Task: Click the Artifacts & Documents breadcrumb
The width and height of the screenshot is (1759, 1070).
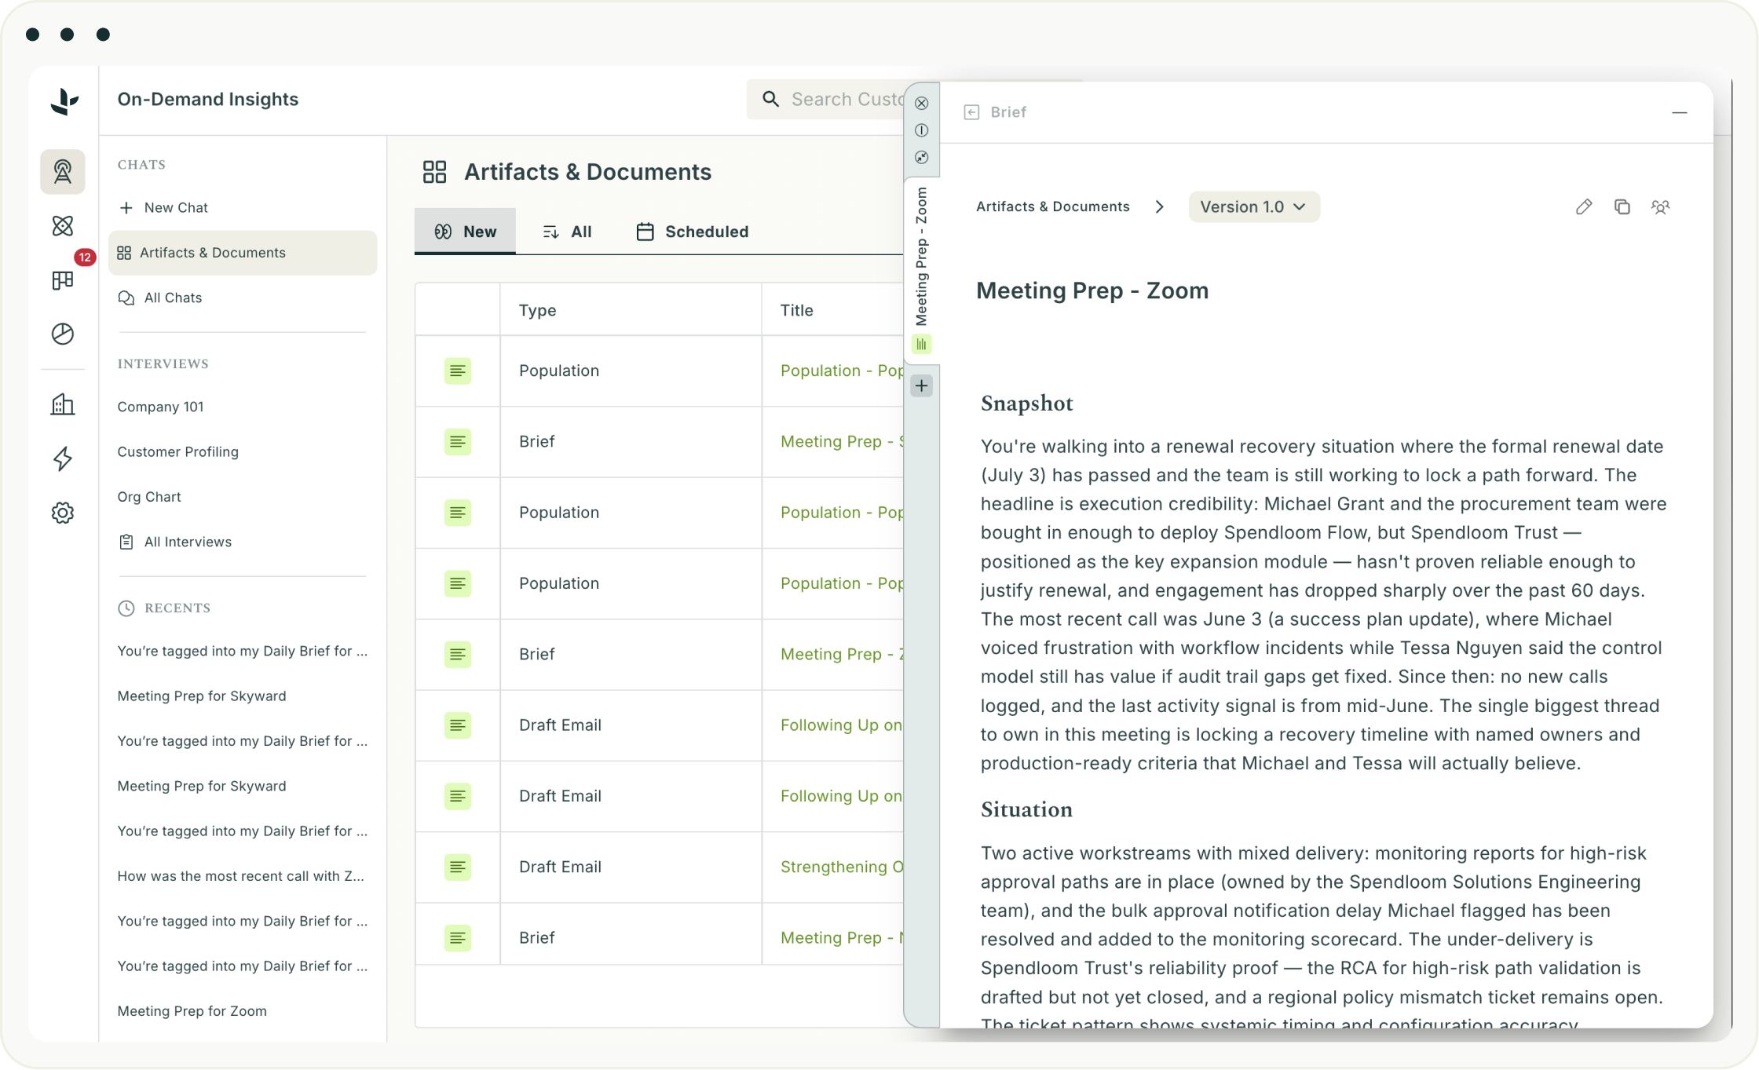Action: point(1053,206)
